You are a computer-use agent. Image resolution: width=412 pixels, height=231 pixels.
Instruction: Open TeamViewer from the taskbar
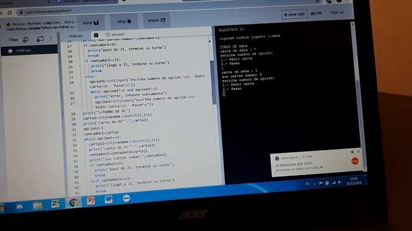[126, 198]
